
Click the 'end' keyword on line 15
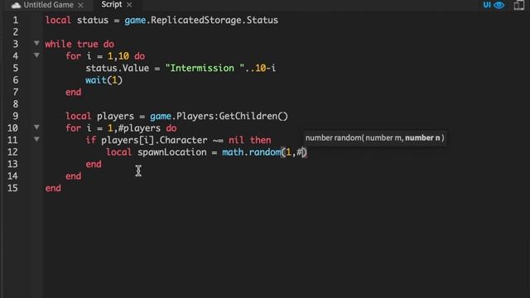click(x=53, y=188)
